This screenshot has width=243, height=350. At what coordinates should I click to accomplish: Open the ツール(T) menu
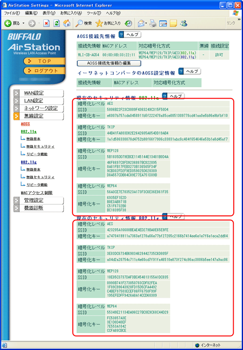click(x=94, y=13)
